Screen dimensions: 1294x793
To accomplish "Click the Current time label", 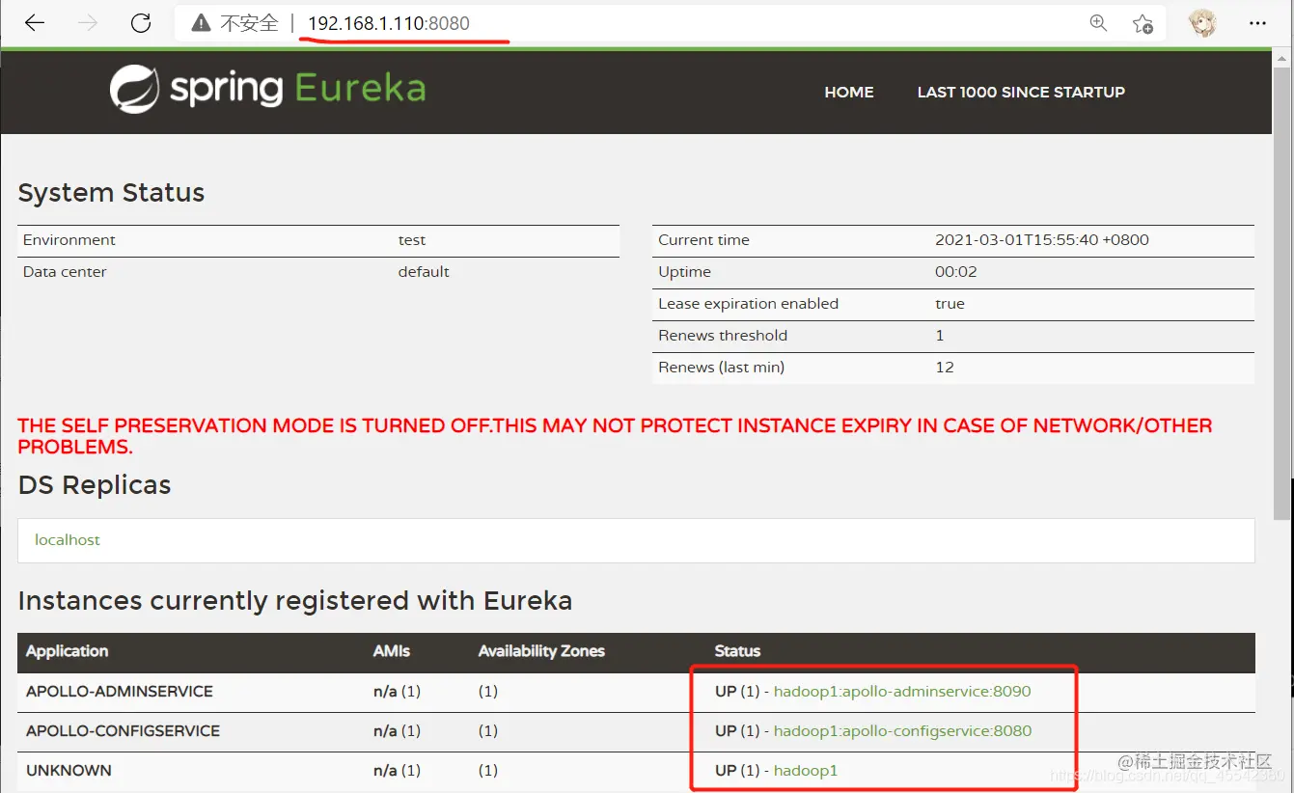I will (x=703, y=240).
